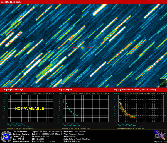167x143 pixels.
Task: Click the comet nucleus inside the crosshair
Action: point(82,47)
